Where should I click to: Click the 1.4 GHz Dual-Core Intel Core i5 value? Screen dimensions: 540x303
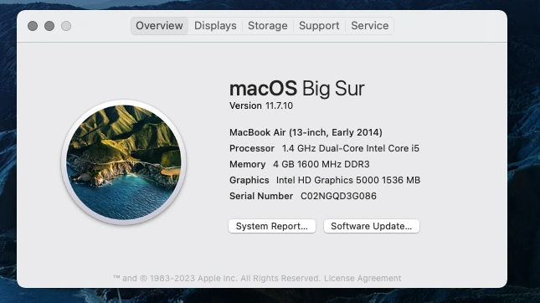351,148
